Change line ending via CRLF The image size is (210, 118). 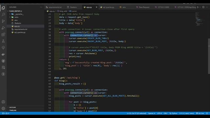click(x=165, y=113)
